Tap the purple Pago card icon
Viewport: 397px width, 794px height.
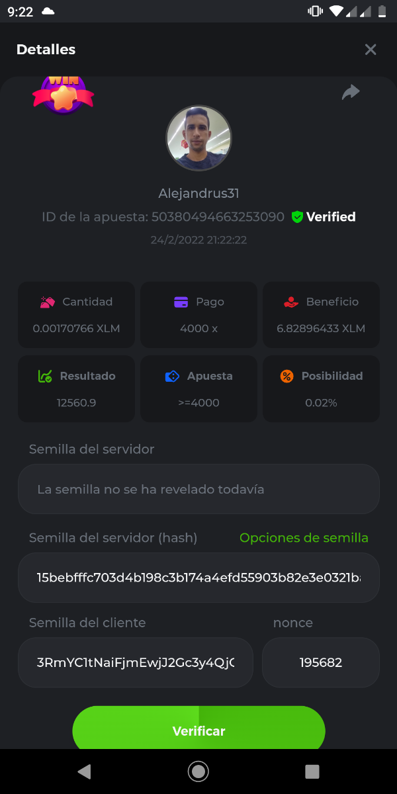point(181,302)
